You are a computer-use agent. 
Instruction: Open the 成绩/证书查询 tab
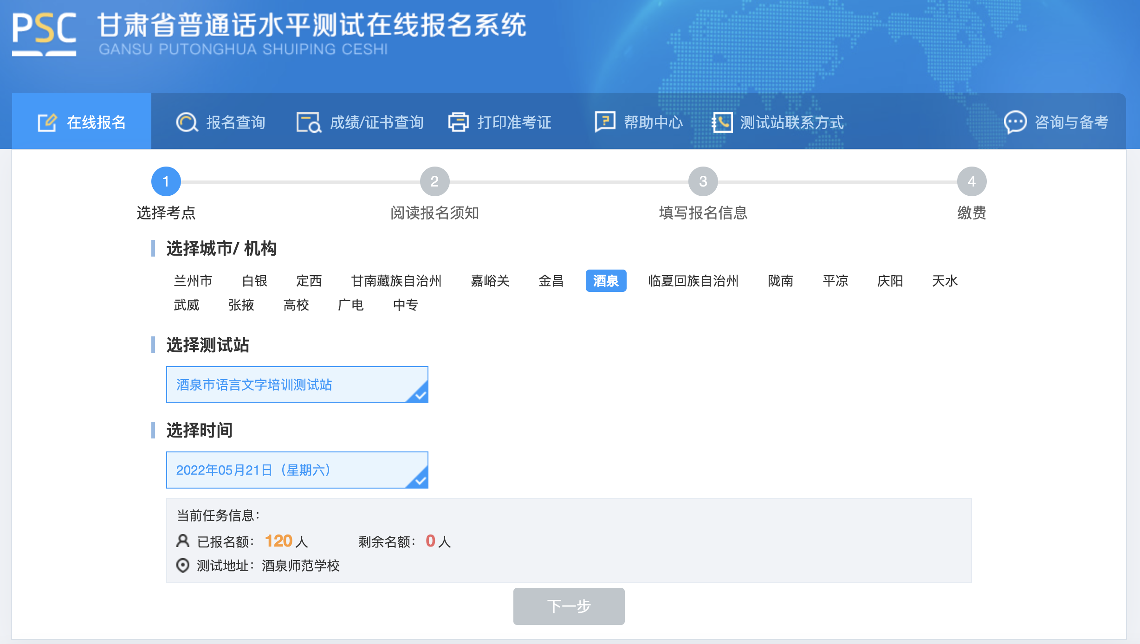tap(376, 122)
